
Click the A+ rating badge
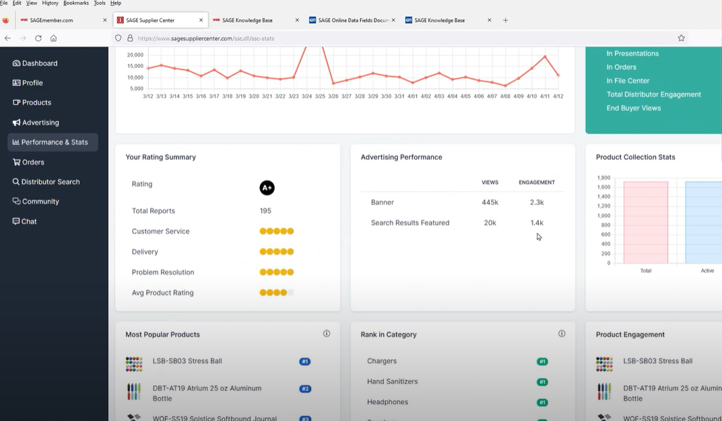(x=267, y=188)
